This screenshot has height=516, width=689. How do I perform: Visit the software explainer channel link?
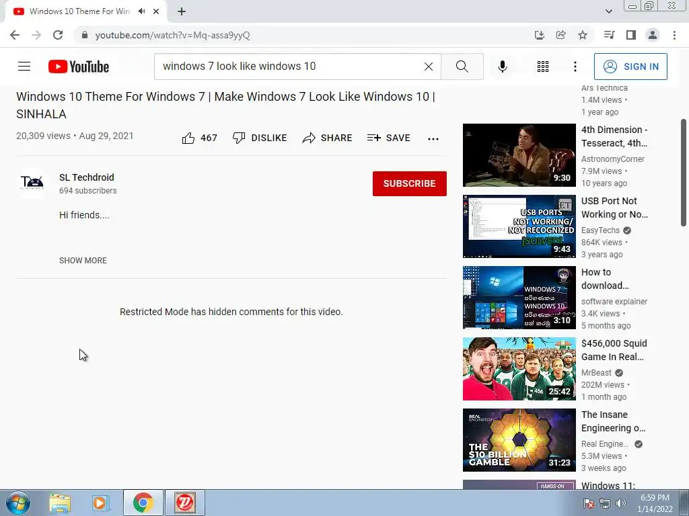614,302
